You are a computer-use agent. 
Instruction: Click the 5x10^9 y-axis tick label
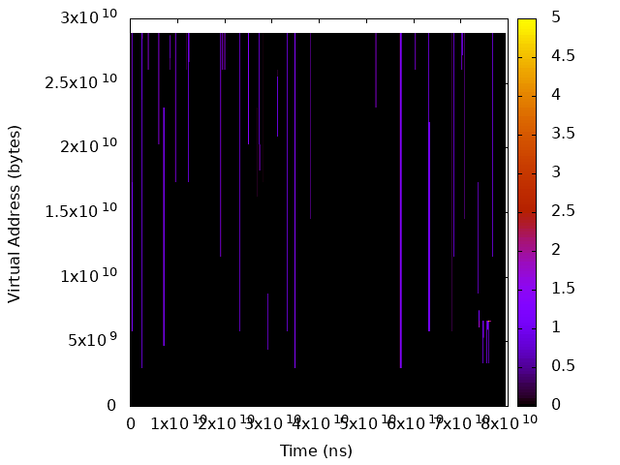point(92,340)
